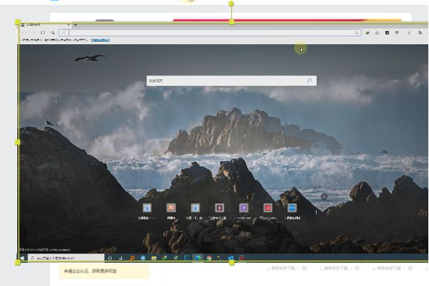The height and width of the screenshot is (286, 429).
Task: Open the quick link tile with letter K
Action: [x=219, y=208]
